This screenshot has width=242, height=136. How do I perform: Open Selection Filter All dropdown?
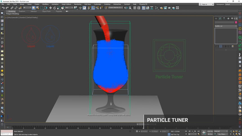[x=27, y=8]
